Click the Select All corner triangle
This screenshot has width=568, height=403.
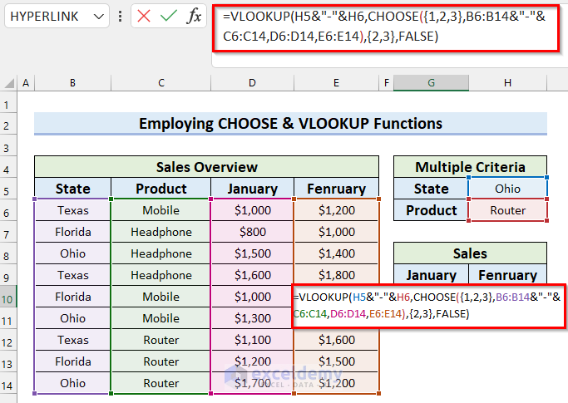(9, 83)
